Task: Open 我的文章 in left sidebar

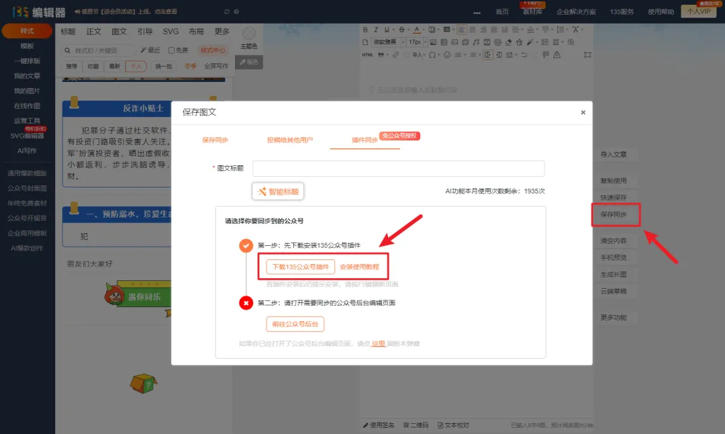Action: pos(27,76)
